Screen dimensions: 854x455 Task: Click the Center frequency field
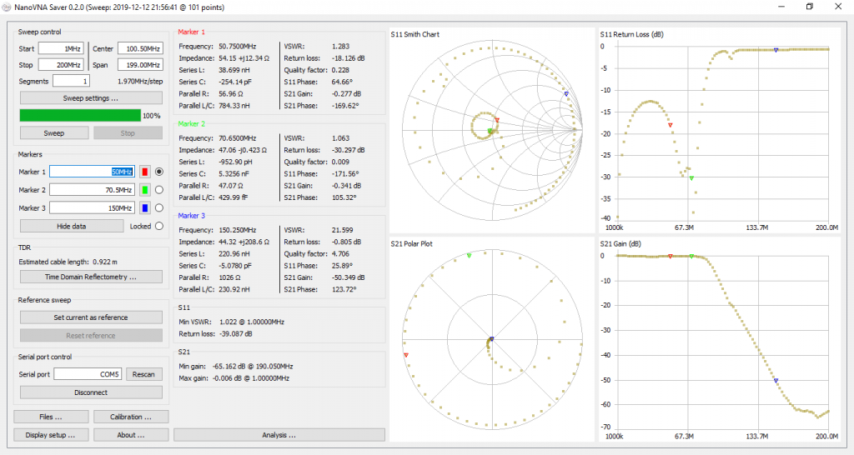[140, 48]
